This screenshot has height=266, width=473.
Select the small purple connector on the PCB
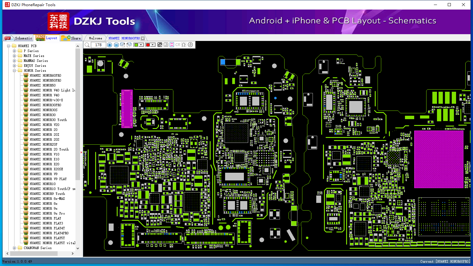pos(127,109)
